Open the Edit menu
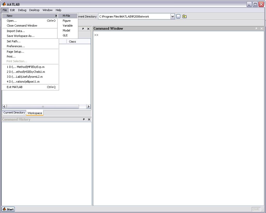The width and height of the screenshot is (266, 213). [12, 10]
